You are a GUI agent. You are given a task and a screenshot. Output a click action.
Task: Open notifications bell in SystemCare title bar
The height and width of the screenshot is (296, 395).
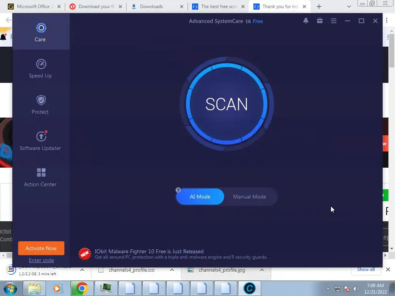point(306,21)
